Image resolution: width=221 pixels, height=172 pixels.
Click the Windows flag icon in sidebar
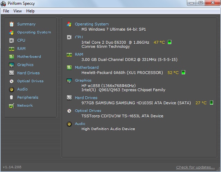11,32
